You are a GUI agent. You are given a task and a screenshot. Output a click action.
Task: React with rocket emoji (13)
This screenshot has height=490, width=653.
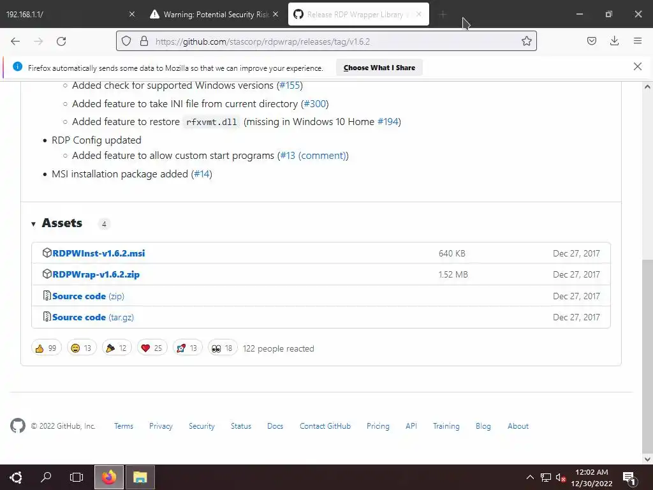point(187,348)
